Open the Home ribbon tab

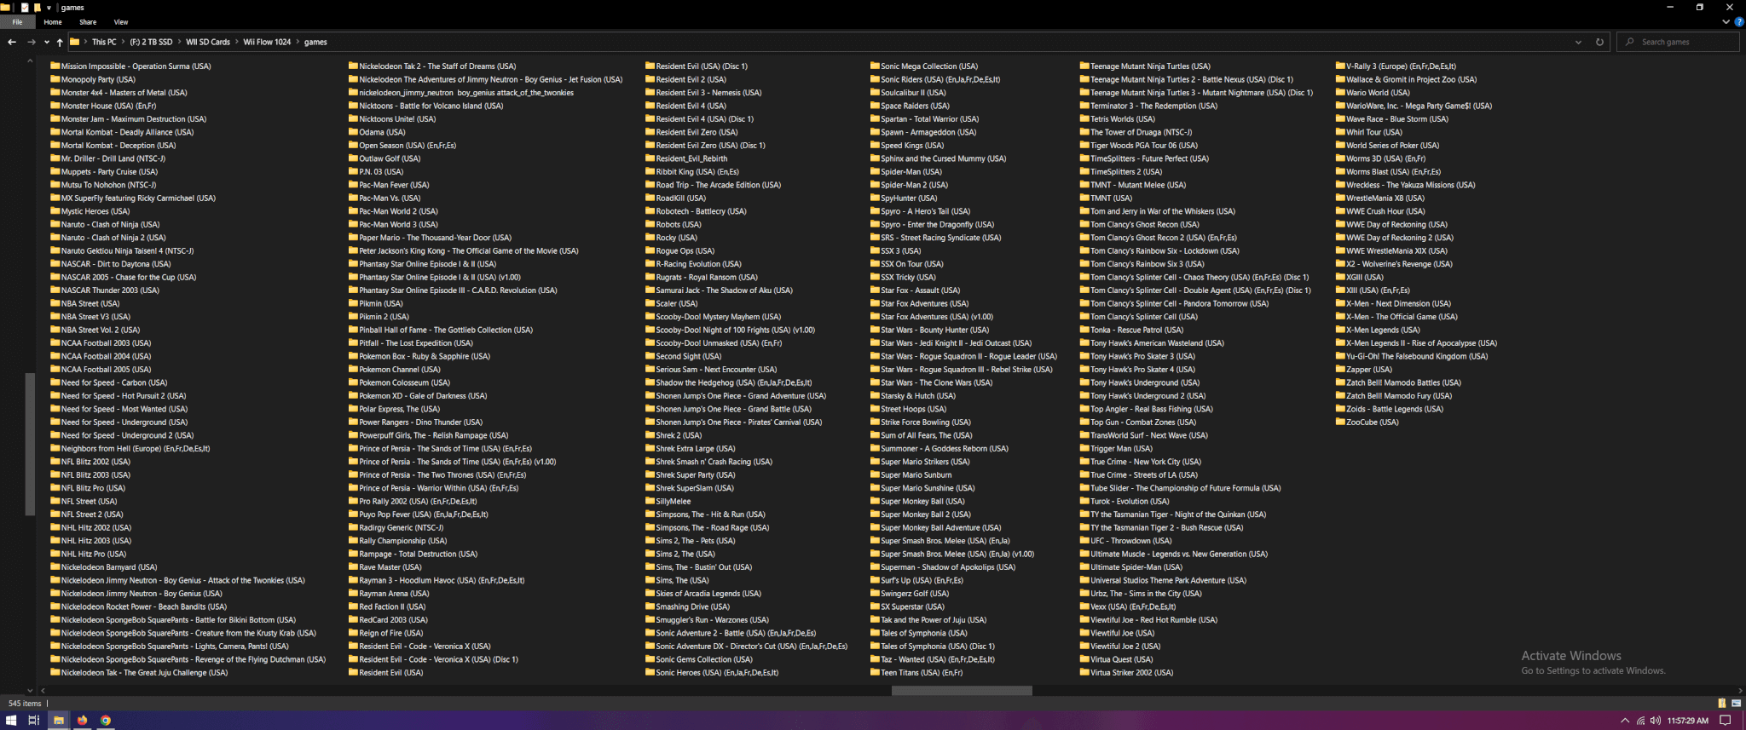pyautogui.click(x=53, y=22)
